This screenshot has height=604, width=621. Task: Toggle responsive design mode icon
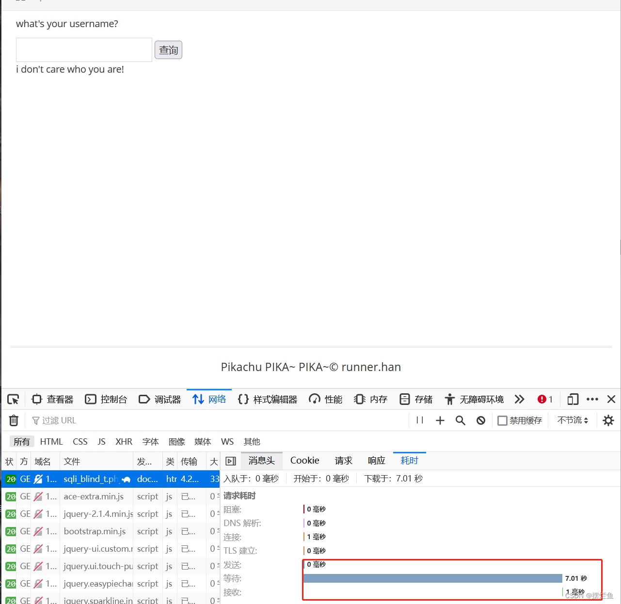573,399
